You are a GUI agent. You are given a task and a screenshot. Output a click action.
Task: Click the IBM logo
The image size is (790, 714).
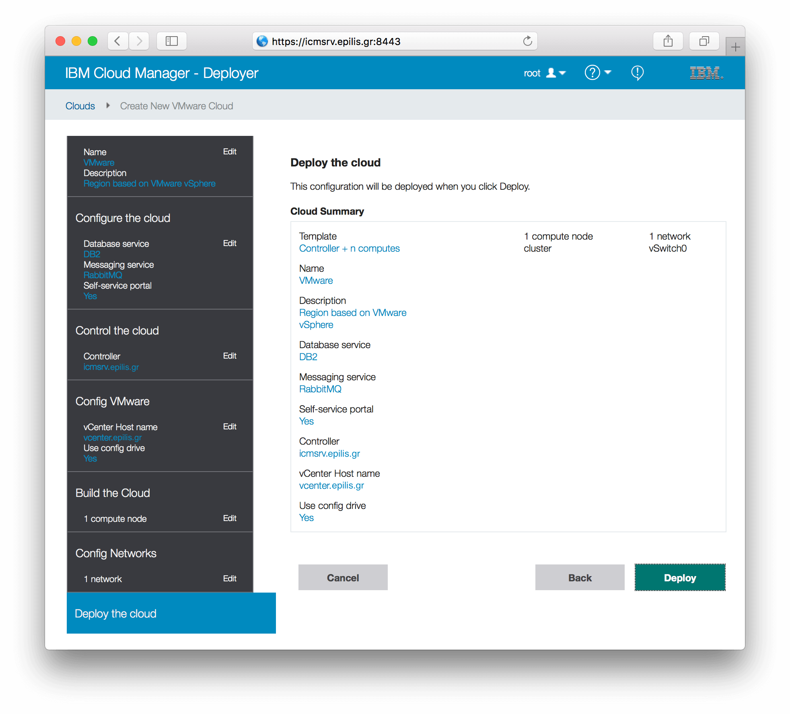tap(706, 73)
